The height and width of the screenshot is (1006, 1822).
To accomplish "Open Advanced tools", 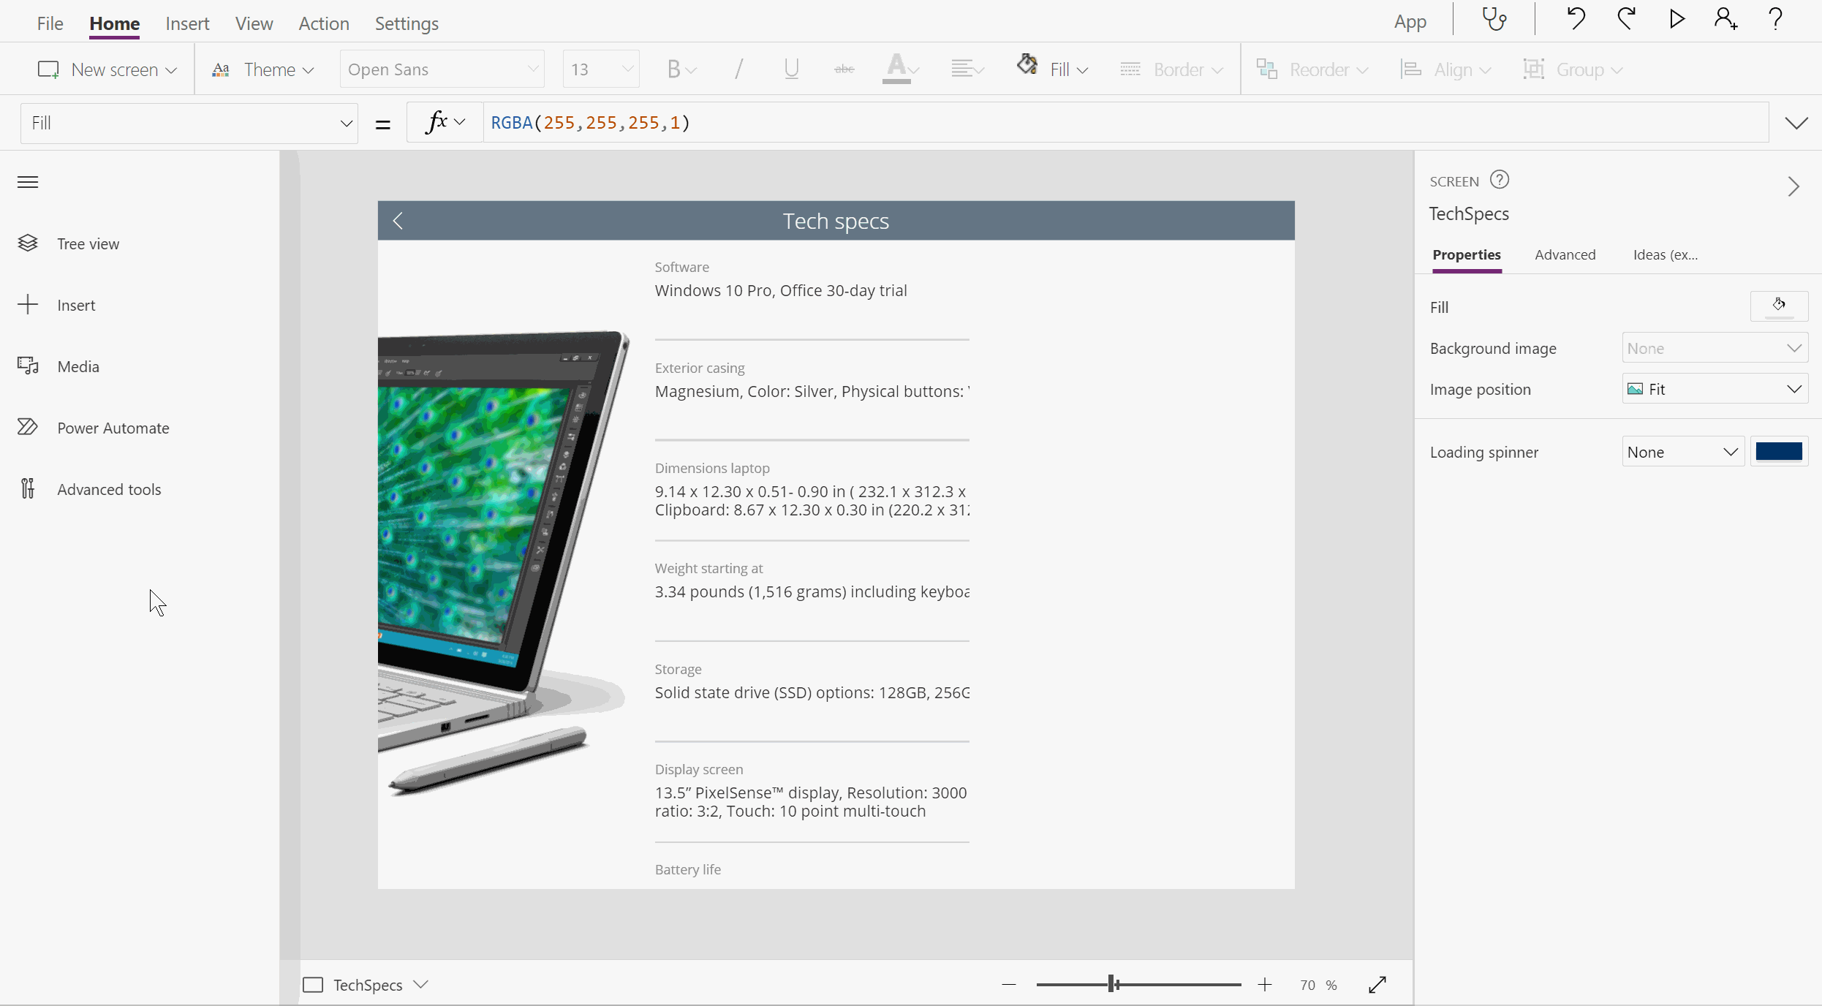I will [108, 488].
